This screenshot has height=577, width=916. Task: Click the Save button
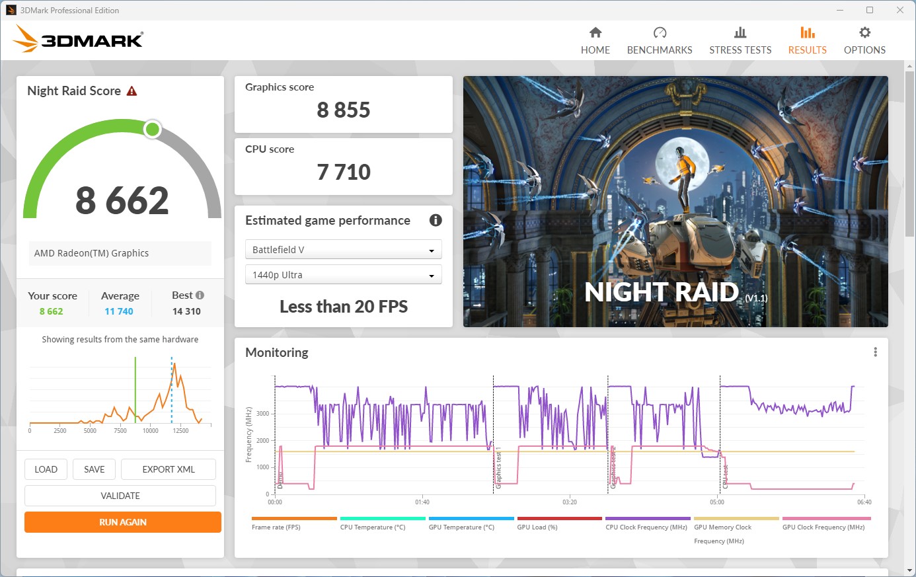94,469
